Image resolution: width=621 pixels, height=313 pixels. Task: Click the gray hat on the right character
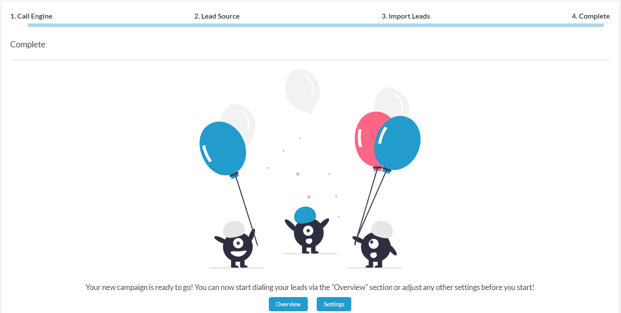(x=382, y=229)
